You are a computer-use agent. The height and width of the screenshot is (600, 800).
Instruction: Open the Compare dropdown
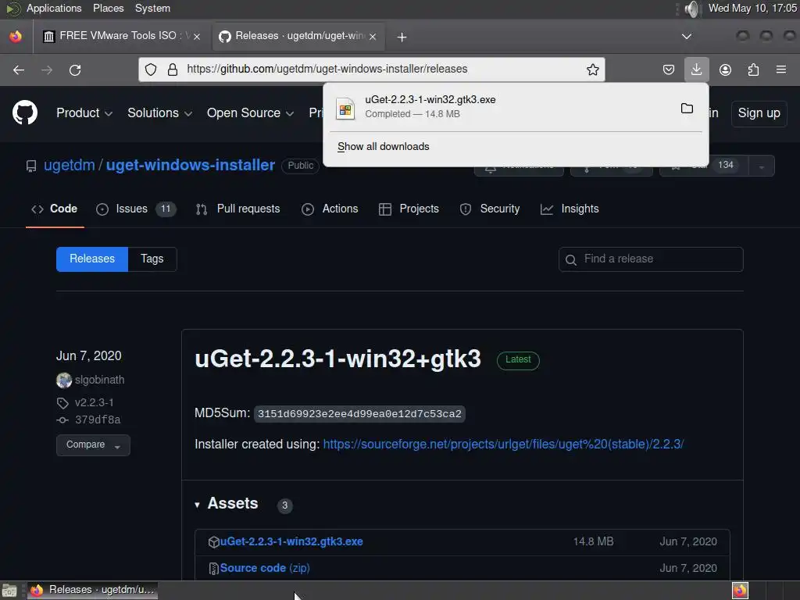coord(93,445)
